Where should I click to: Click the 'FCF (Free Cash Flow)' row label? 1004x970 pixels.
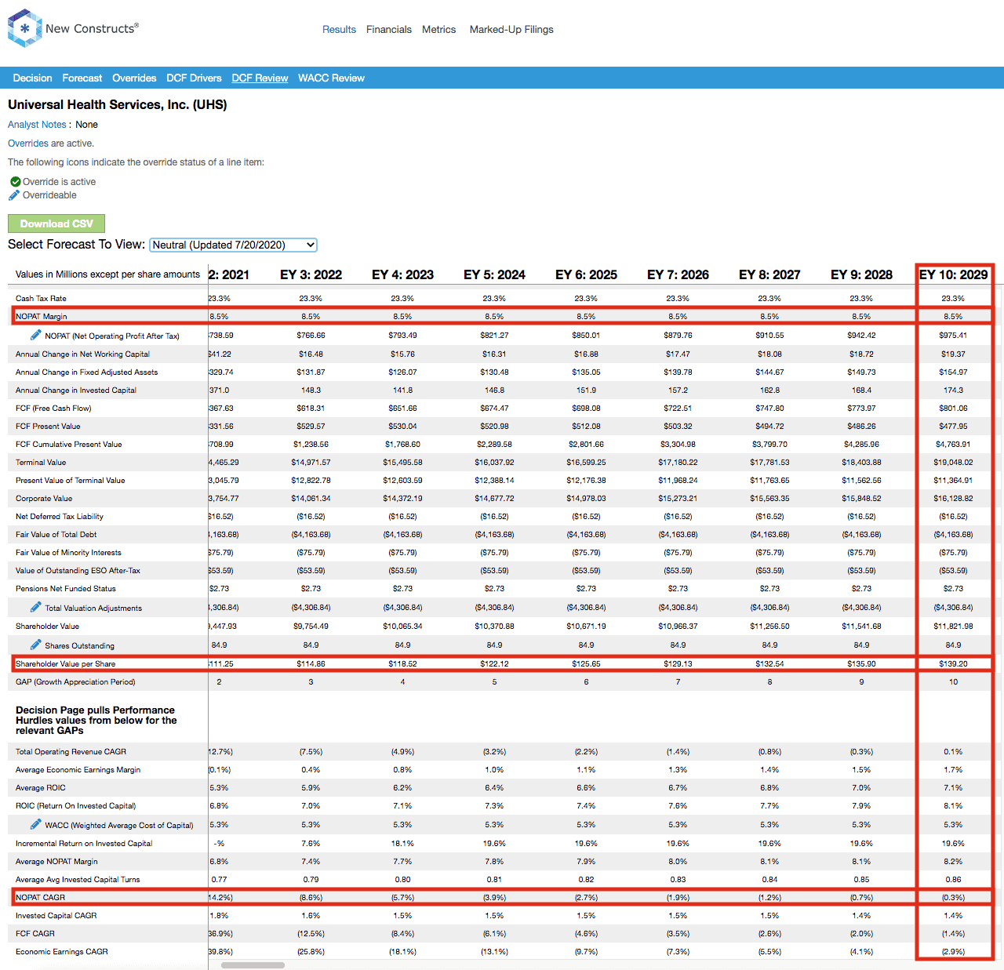pos(53,408)
